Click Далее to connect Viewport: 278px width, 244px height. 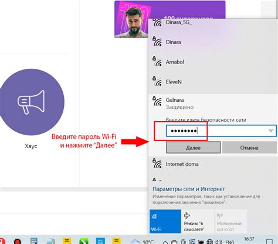tap(193, 148)
